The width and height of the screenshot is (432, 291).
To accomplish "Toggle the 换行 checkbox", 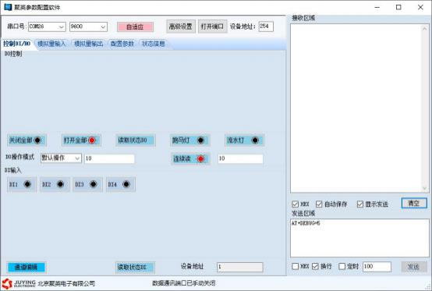I will click(316, 266).
